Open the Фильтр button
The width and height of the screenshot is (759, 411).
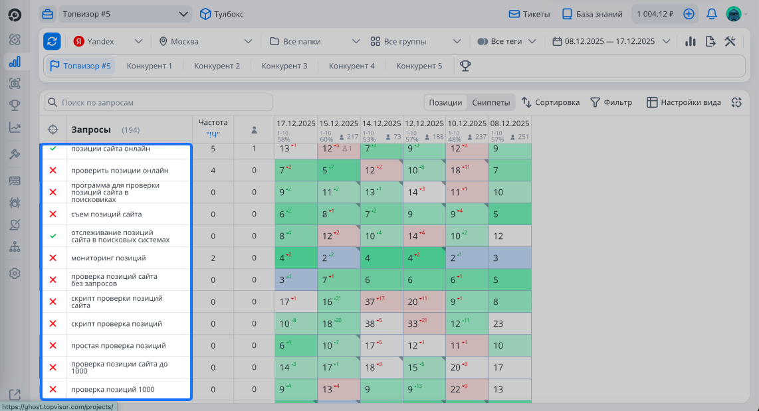[611, 102]
